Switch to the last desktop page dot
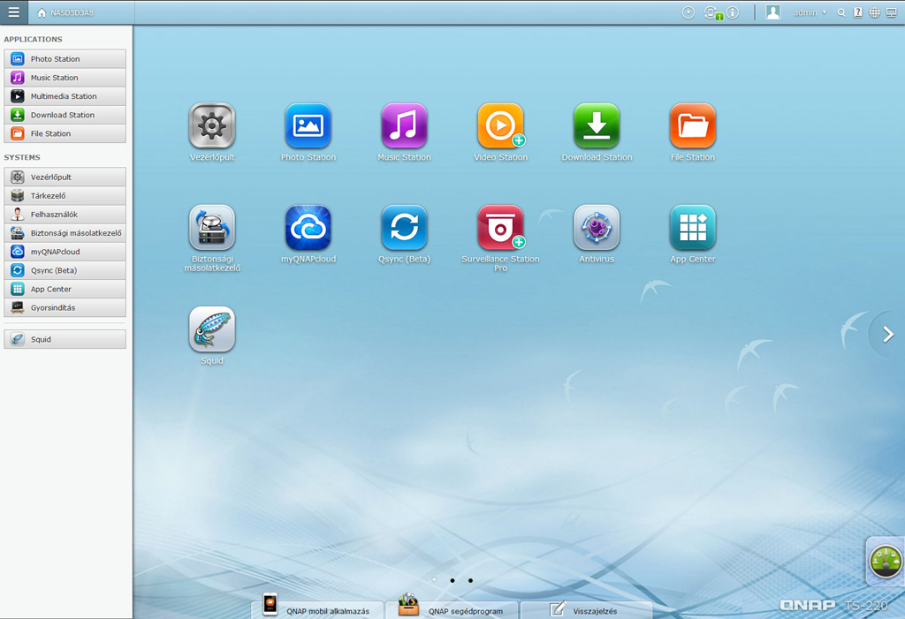905x619 pixels. (470, 580)
